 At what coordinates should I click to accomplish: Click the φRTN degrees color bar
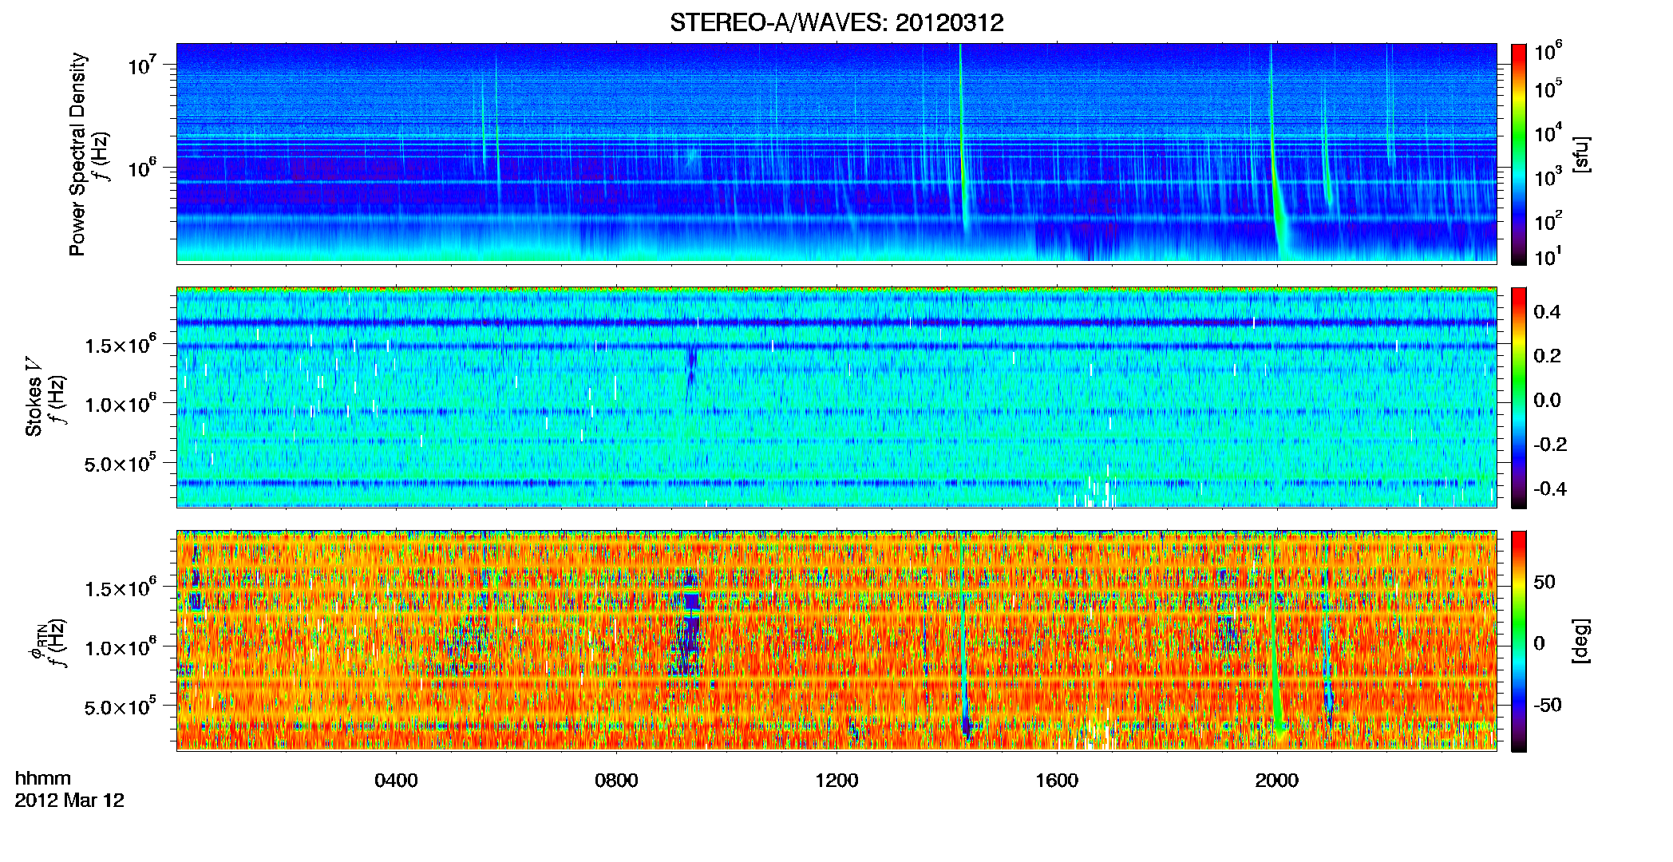(x=1519, y=641)
